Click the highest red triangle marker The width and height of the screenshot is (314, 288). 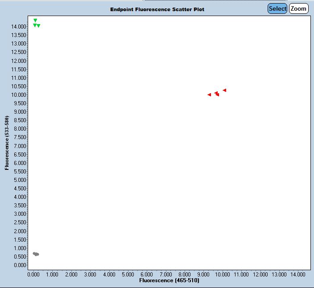[224, 90]
